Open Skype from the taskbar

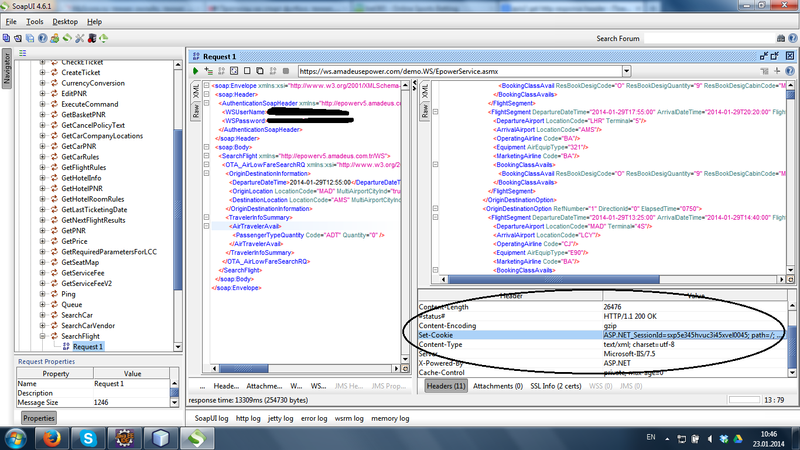click(88, 438)
